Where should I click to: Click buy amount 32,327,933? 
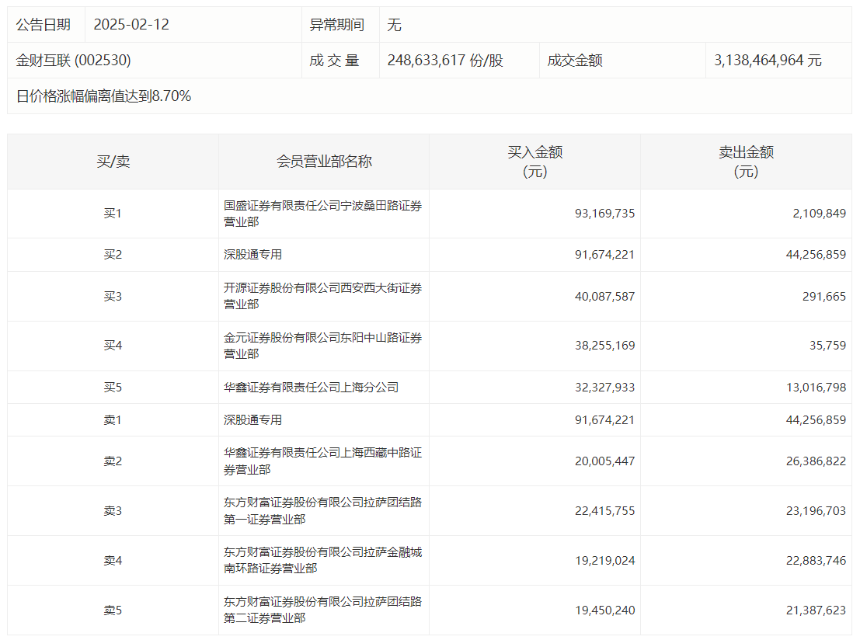click(604, 387)
